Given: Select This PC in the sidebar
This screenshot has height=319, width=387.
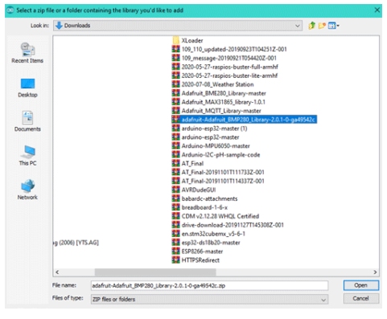Looking at the screenshot, I should pyautogui.click(x=27, y=156).
